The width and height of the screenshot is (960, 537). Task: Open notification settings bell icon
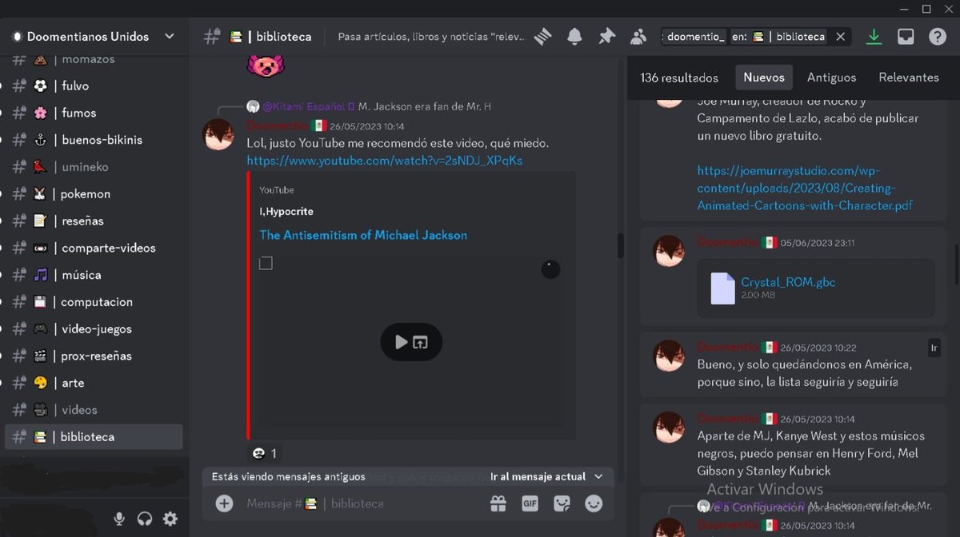[x=574, y=37]
